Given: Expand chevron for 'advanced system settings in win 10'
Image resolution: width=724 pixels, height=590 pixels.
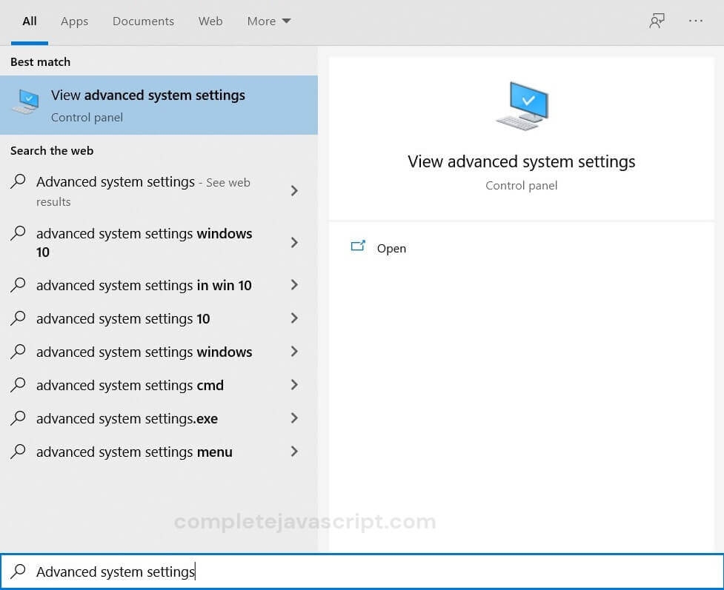Looking at the screenshot, I should point(294,284).
